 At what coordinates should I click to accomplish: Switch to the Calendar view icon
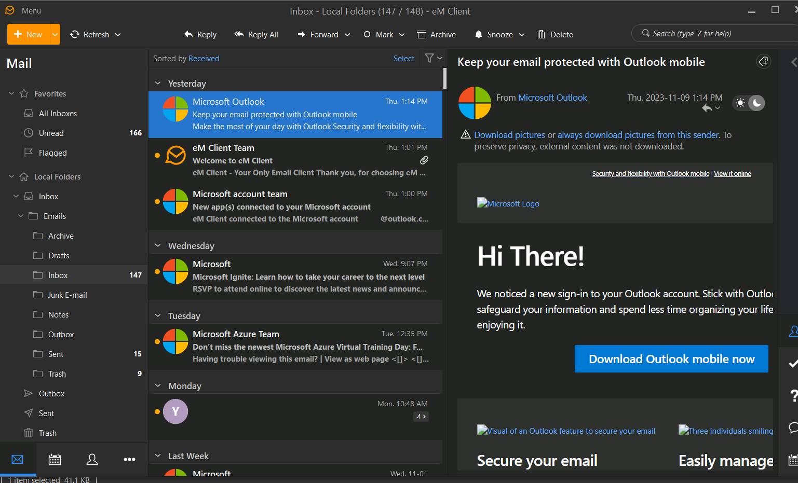coord(55,459)
